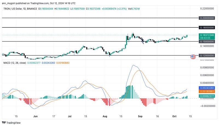Click the Jul label on time axis
The width and height of the screenshot is (219, 126).
[70, 116]
